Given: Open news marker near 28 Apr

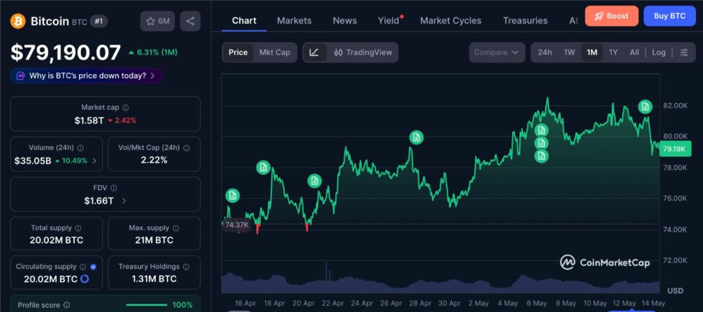Looking at the screenshot, I should pyautogui.click(x=416, y=137).
